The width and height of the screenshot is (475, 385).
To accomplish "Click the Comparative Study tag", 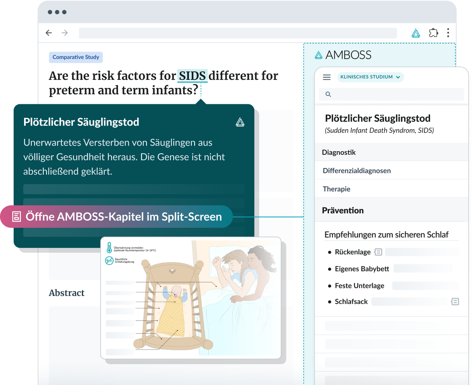I will [76, 57].
